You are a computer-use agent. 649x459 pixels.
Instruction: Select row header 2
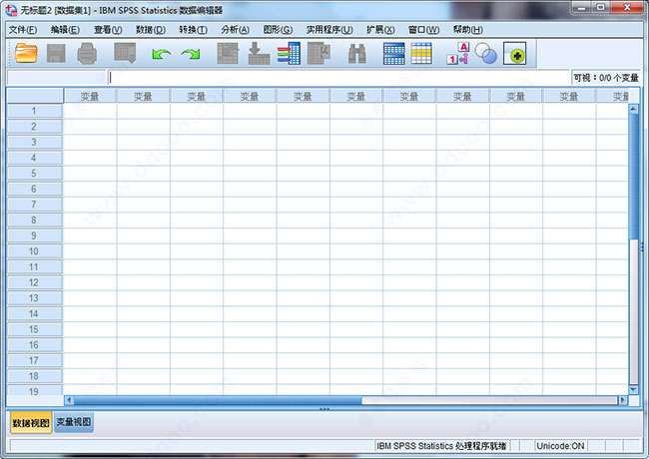coord(34,127)
